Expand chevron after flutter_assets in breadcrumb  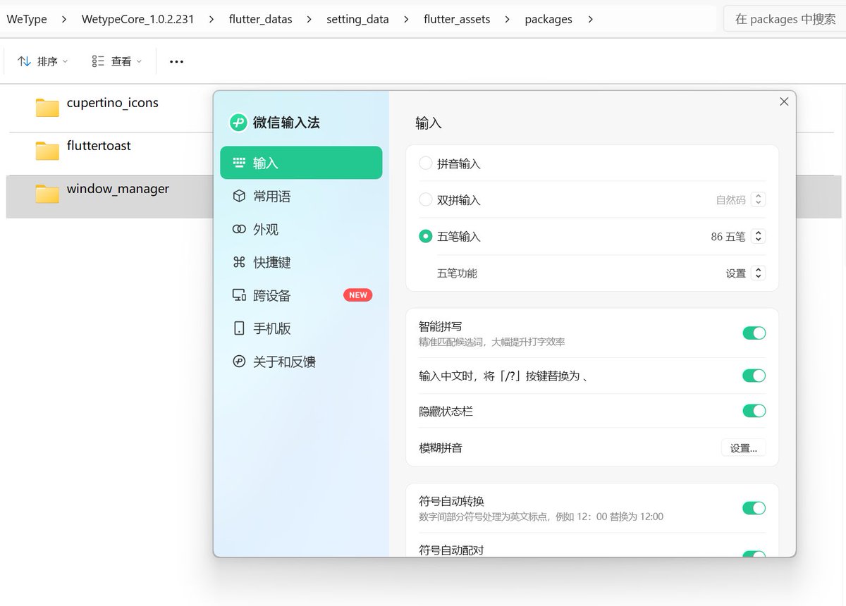(507, 19)
